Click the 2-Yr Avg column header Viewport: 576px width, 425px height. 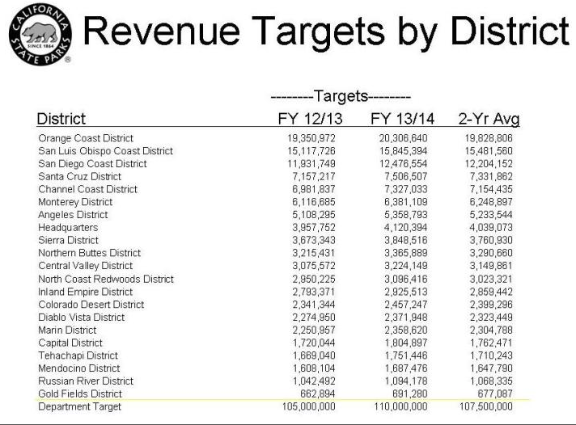coord(489,119)
